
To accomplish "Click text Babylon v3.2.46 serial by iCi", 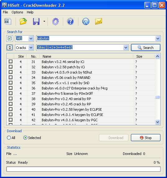I will coord(63,62).
